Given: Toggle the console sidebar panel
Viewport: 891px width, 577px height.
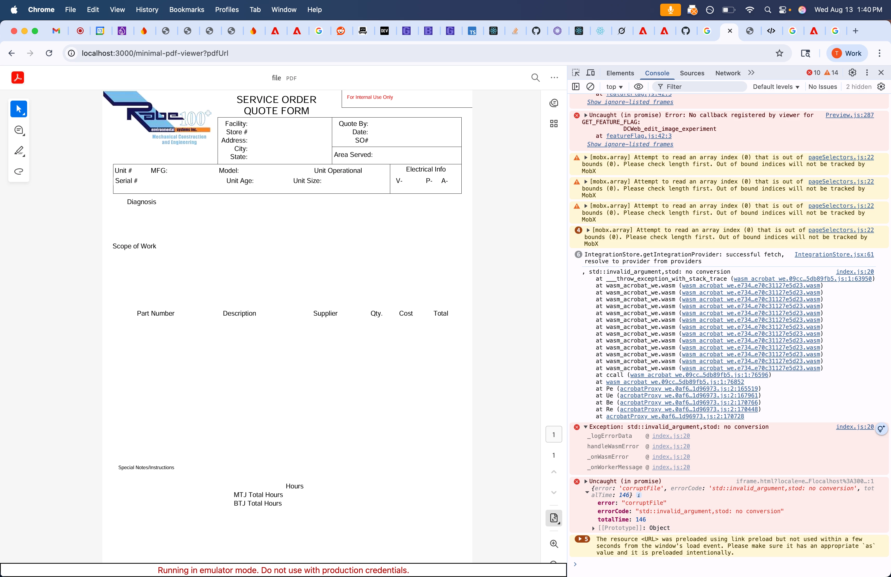Looking at the screenshot, I should pyautogui.click(x=576, y=87).
